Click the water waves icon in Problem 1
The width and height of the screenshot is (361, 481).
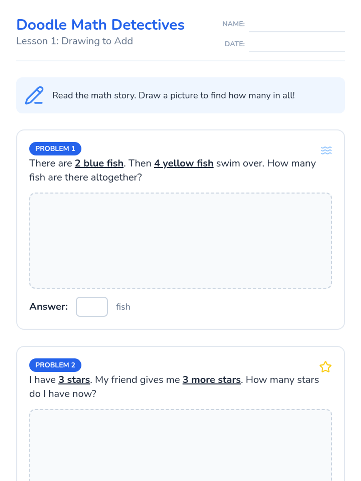coord(326,150)
